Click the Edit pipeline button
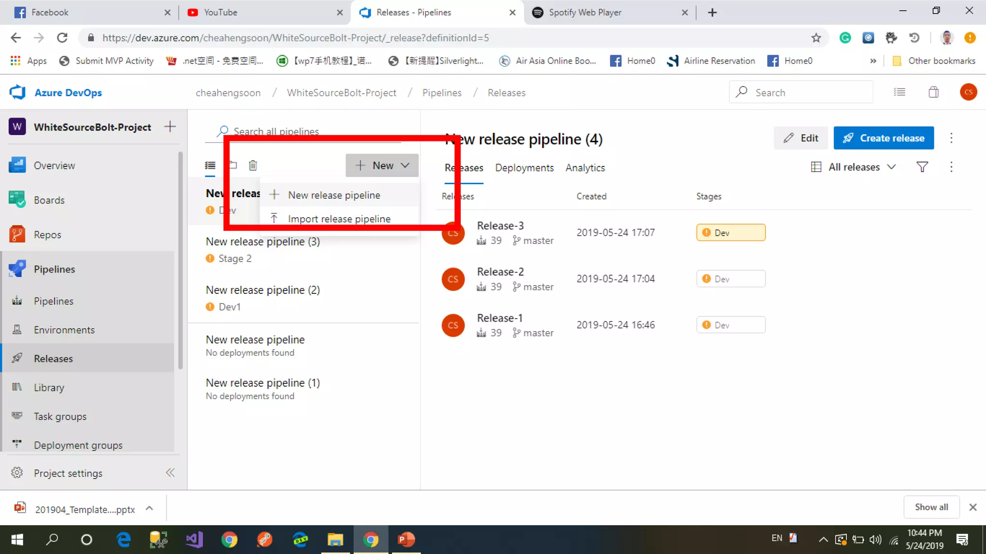The image size is (986, 554). tap(801, 138)
